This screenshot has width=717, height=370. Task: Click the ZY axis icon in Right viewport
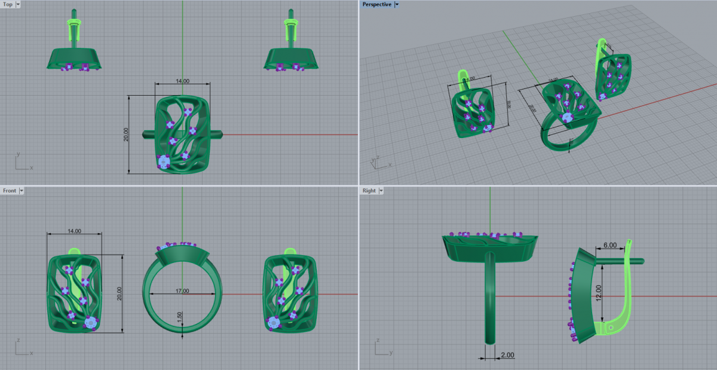pyautogui.click(x=380, y=348)
